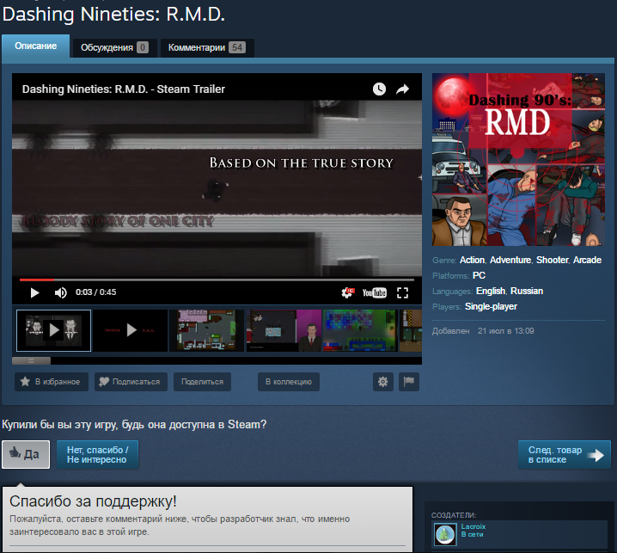Click the Поделиться button
The image size is (617, 553).
point(202,382)
